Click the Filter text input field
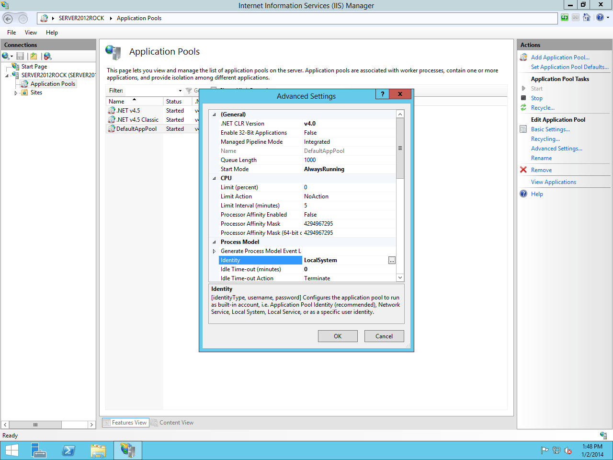613x460 pixels. (151, 91)
